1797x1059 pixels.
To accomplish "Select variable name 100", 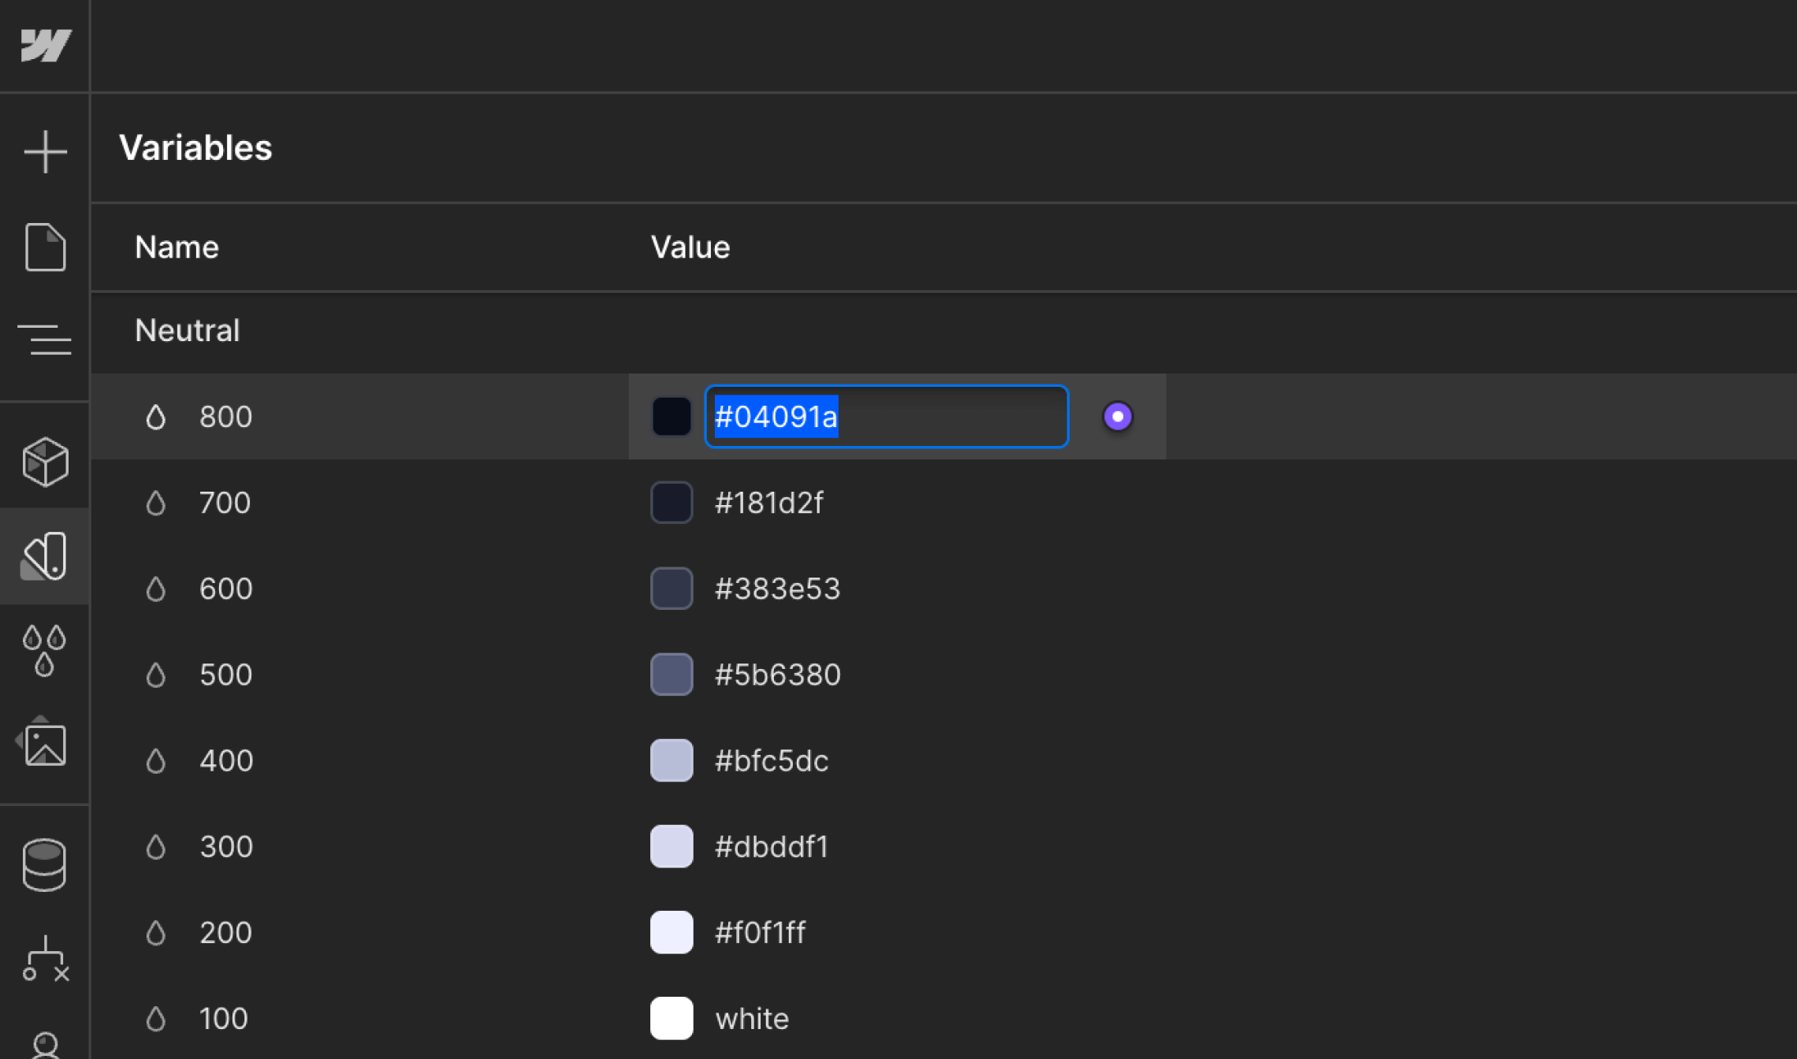I will click(224, 1018).
